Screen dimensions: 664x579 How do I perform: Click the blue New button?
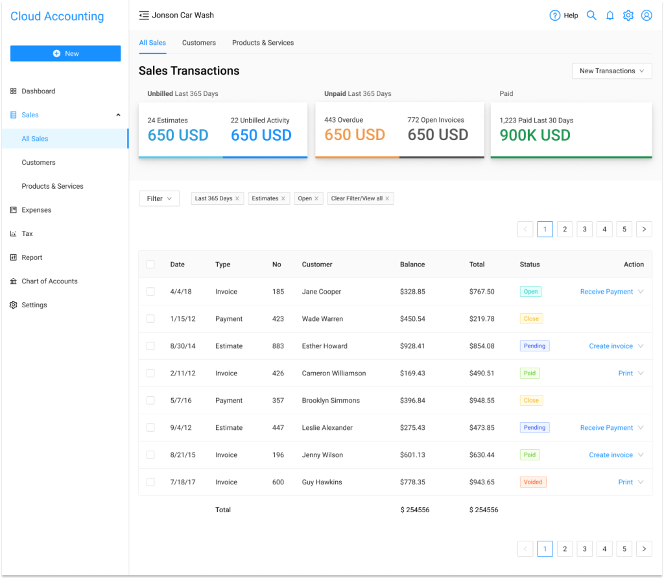[x=65, y=54]
